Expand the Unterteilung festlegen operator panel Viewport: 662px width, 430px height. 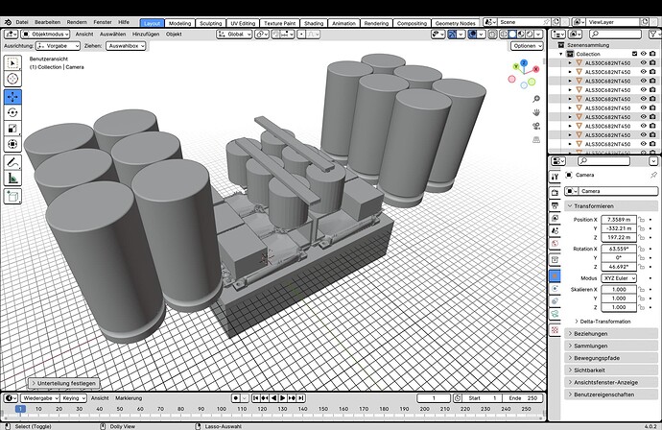pyautogui.click(x=64, y=383)
